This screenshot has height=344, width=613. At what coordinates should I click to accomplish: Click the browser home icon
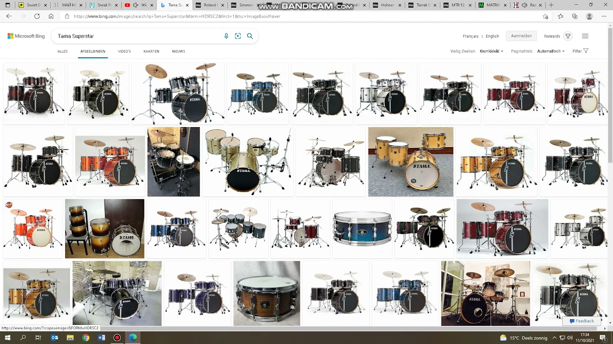tap(51, 16)
